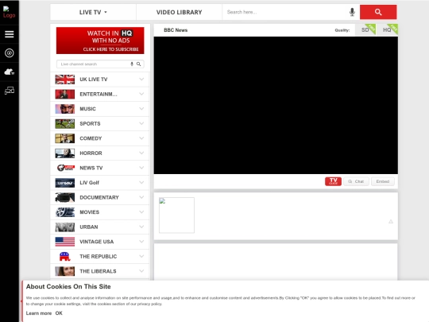Viewport: 429px width, 322px height.
Task: Expand Horror category chevron
Action: [141, 153]
